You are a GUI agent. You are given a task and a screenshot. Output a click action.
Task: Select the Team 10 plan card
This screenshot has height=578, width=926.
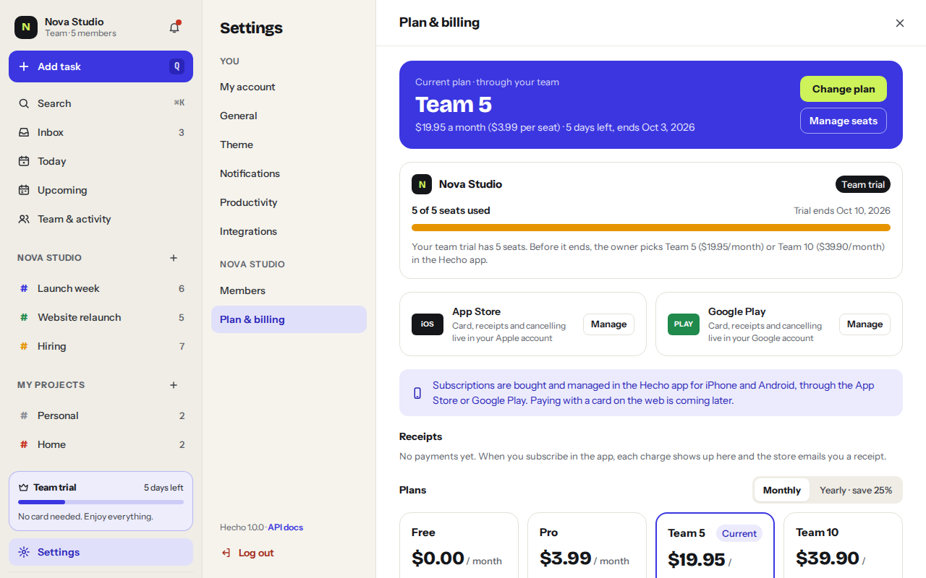pos(843,545)
